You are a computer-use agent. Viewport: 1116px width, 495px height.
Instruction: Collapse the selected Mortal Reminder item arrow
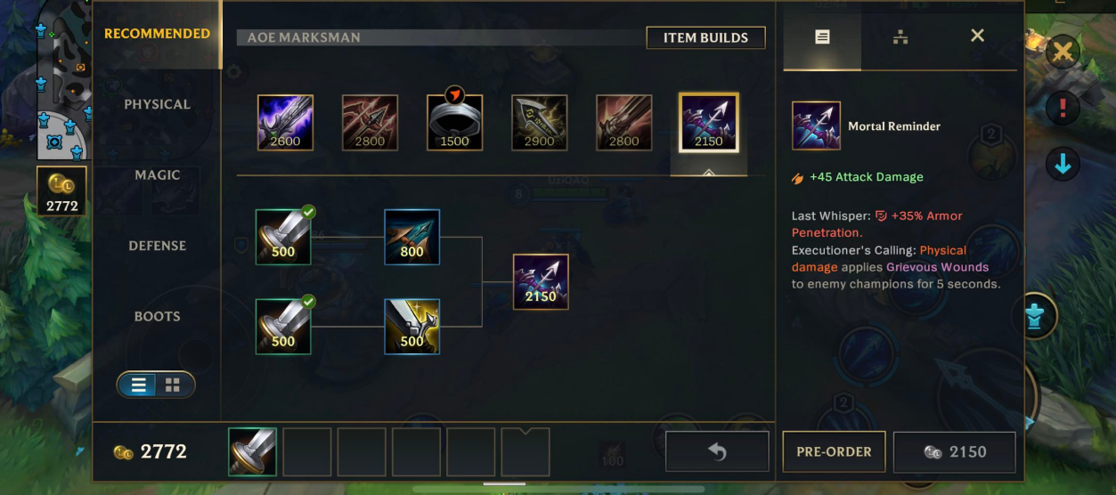point(709,172)
